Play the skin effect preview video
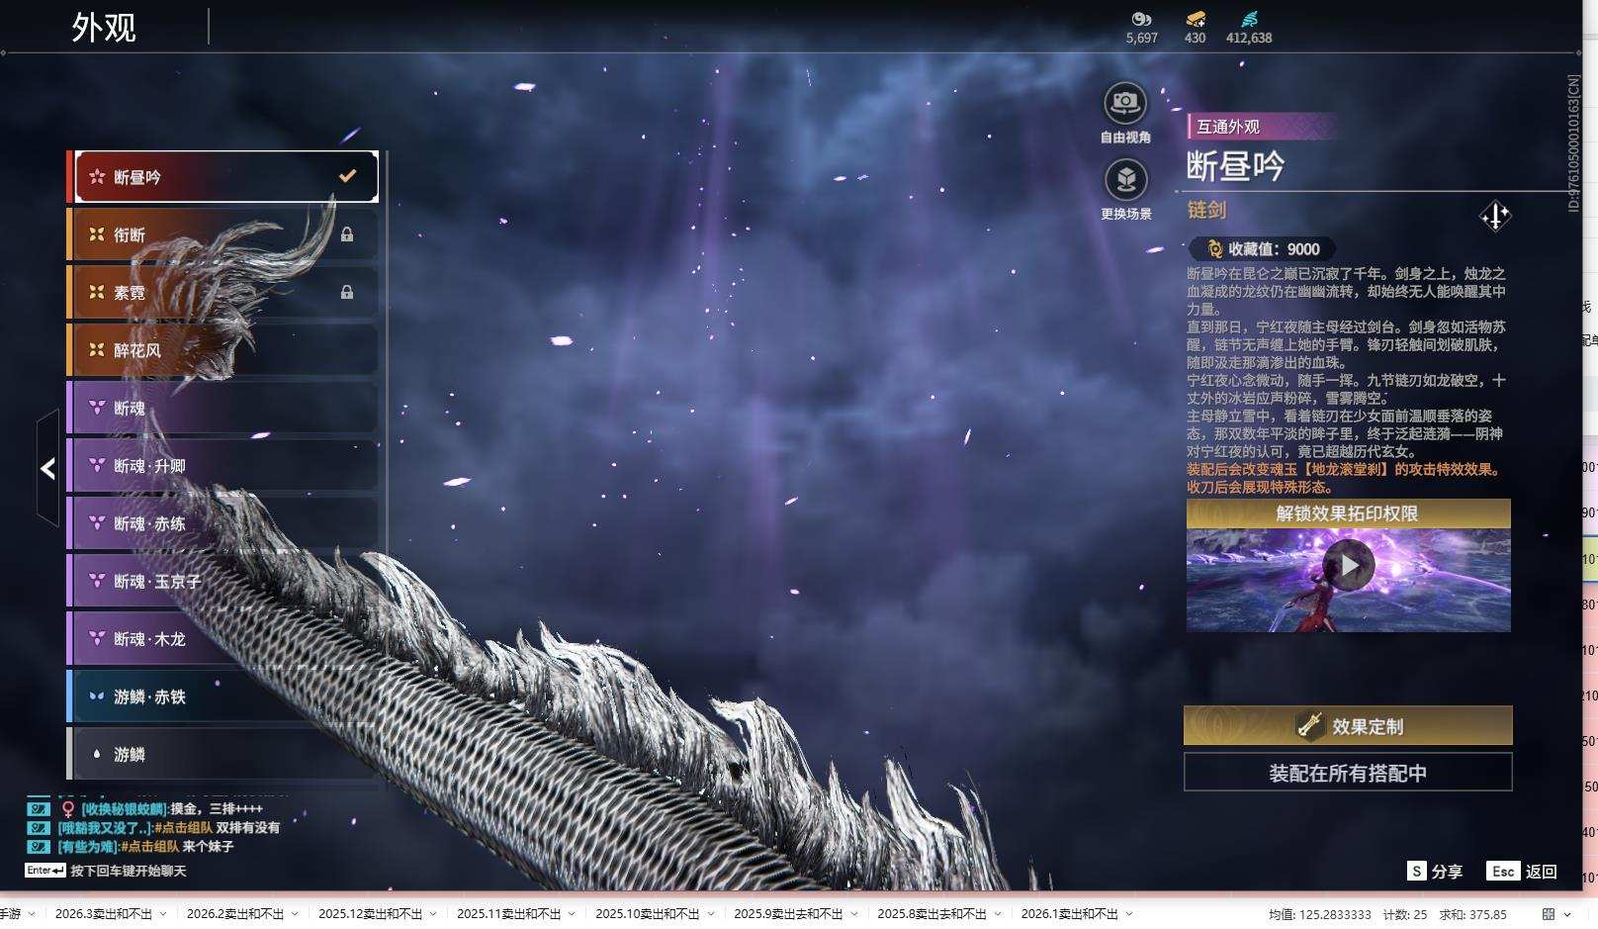Viewport: 1598px width, 929px height. pyautogui.click(x=1349, y=566)
